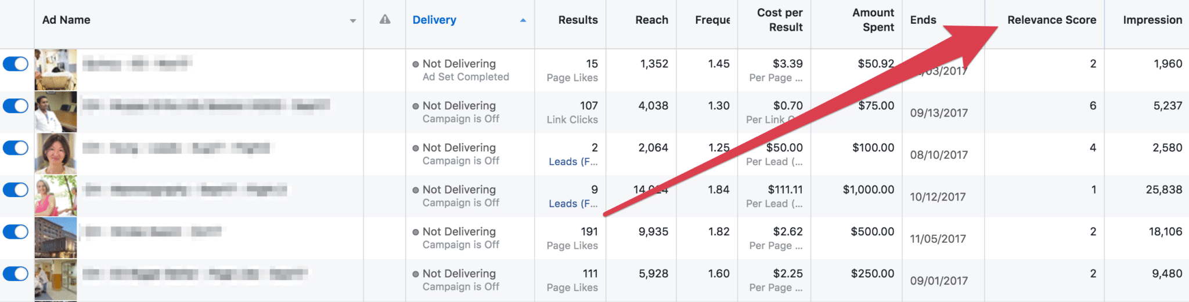Sort by the Impressions column header
This screenshot has height=302, width=1189.
(1152, 20)
